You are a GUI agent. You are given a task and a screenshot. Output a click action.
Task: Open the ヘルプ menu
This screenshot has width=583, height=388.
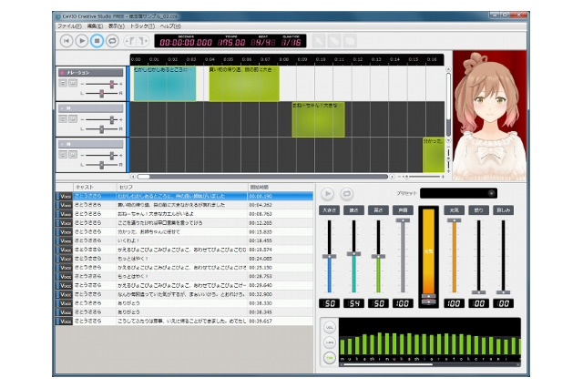click(x=170, y=26)
